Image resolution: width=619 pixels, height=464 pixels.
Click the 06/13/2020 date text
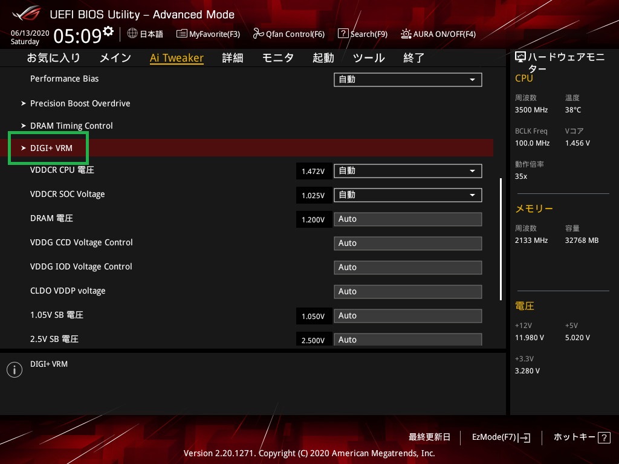[30, 33]
